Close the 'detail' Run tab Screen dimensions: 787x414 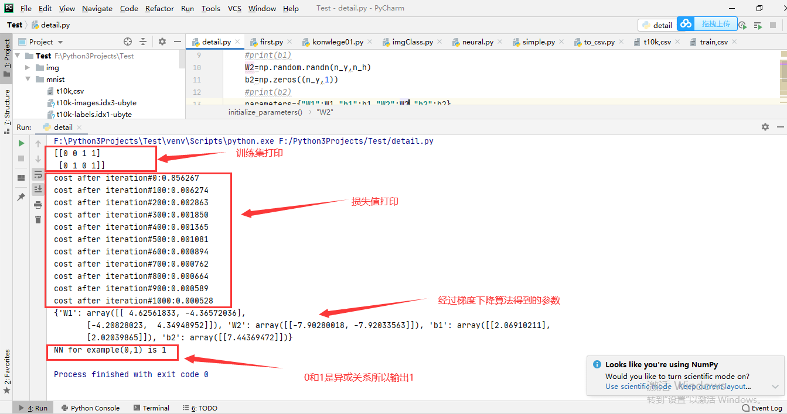79,127
